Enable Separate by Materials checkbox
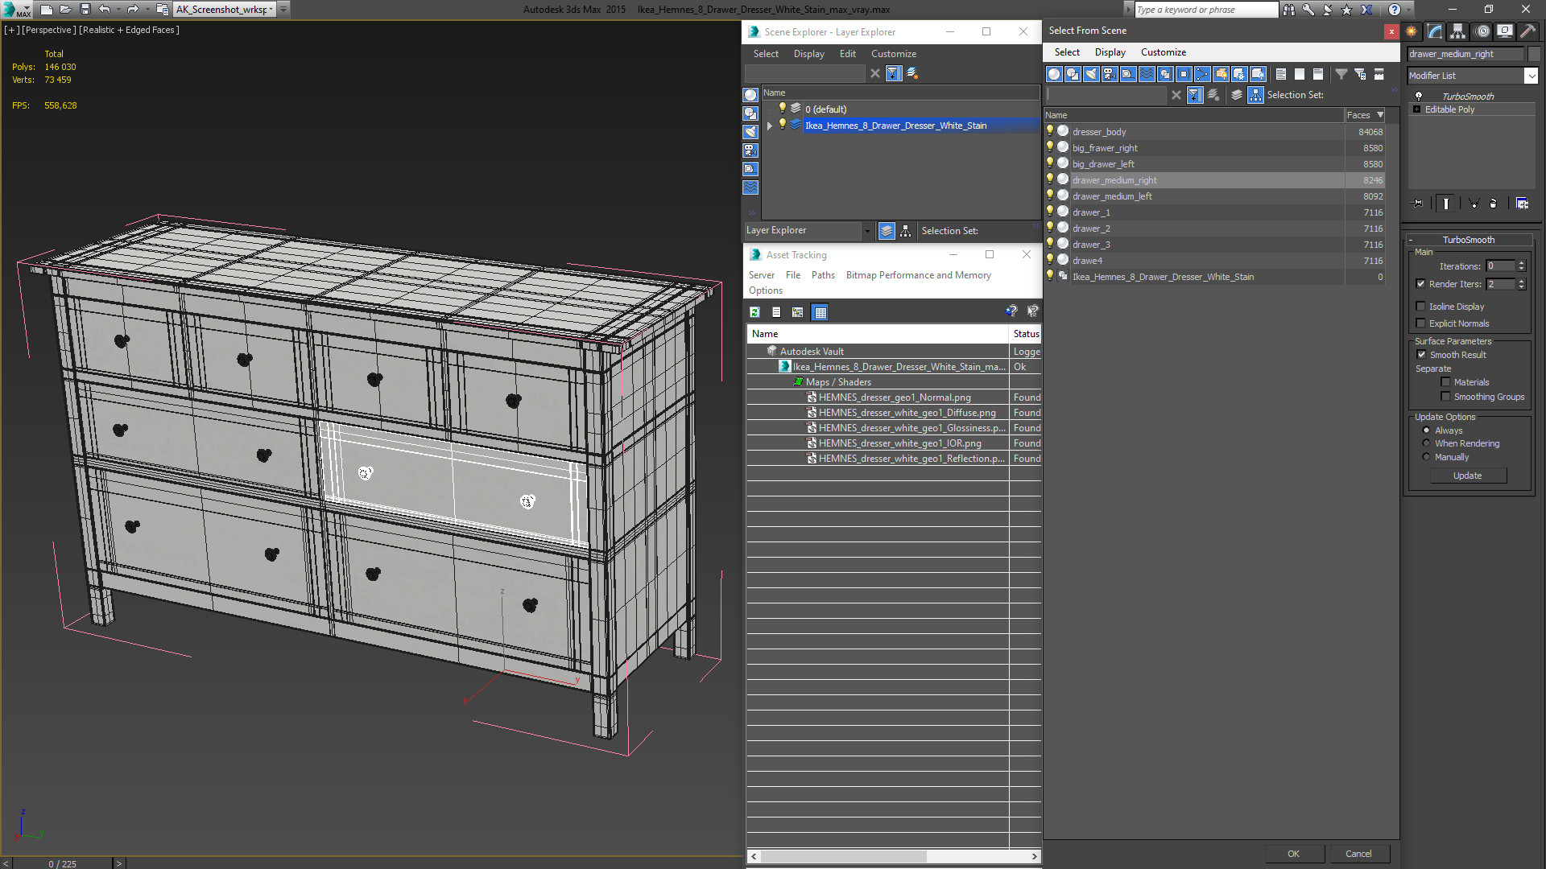This screenshot has height=869, width=1546. pos(1445,381)
